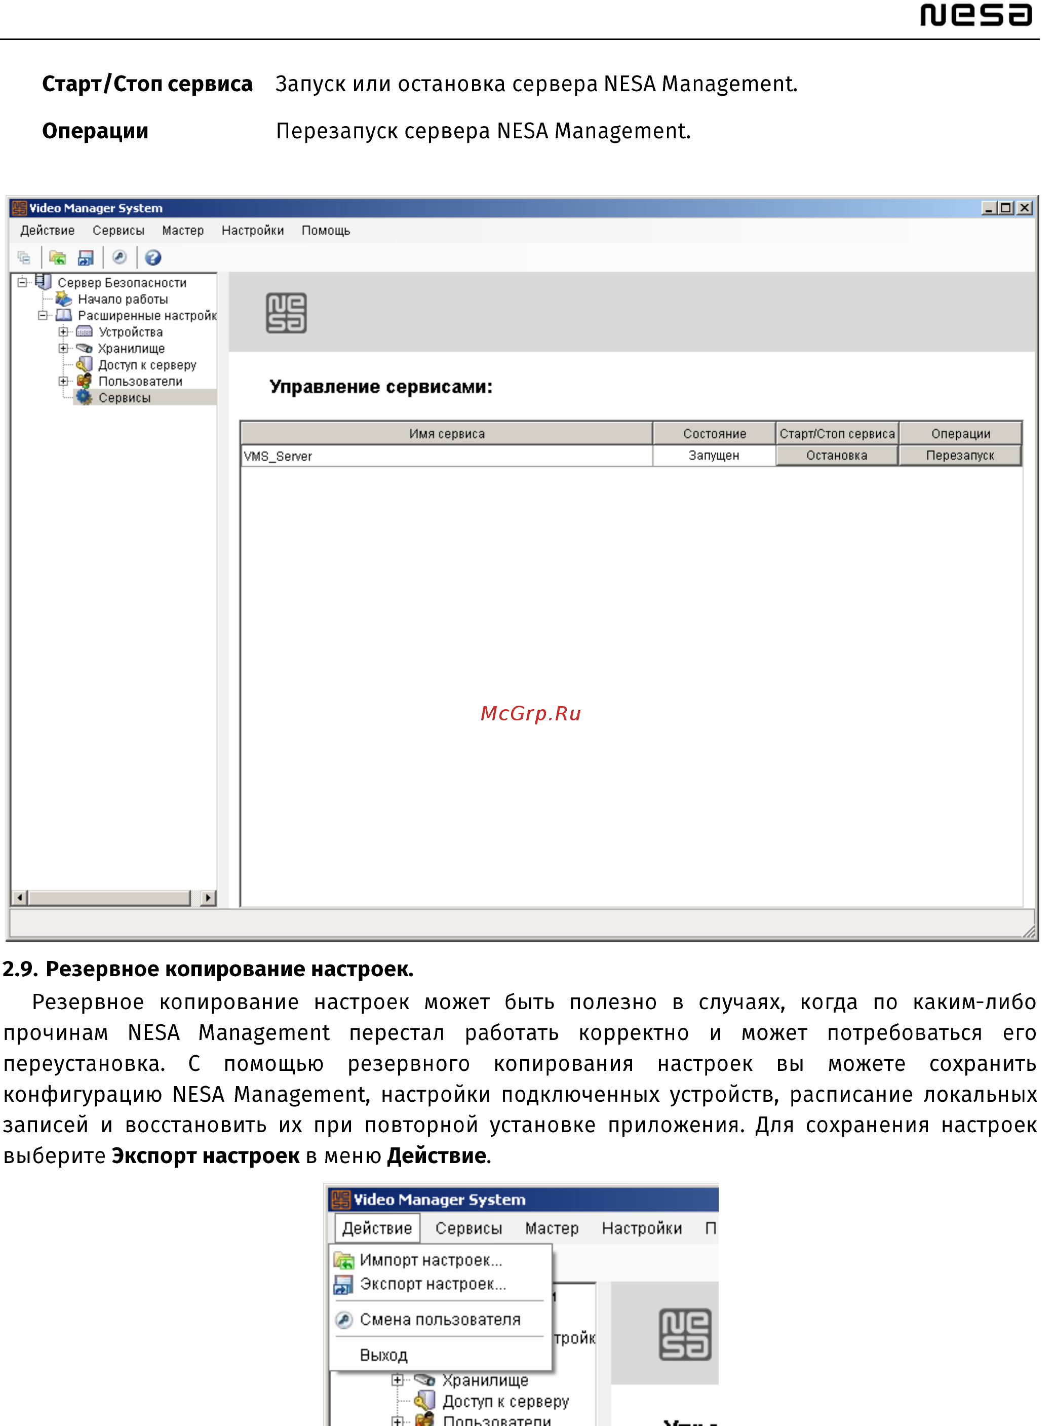
Task: Open the Настройки menu in the main window
Action: (x=253, y=230)
